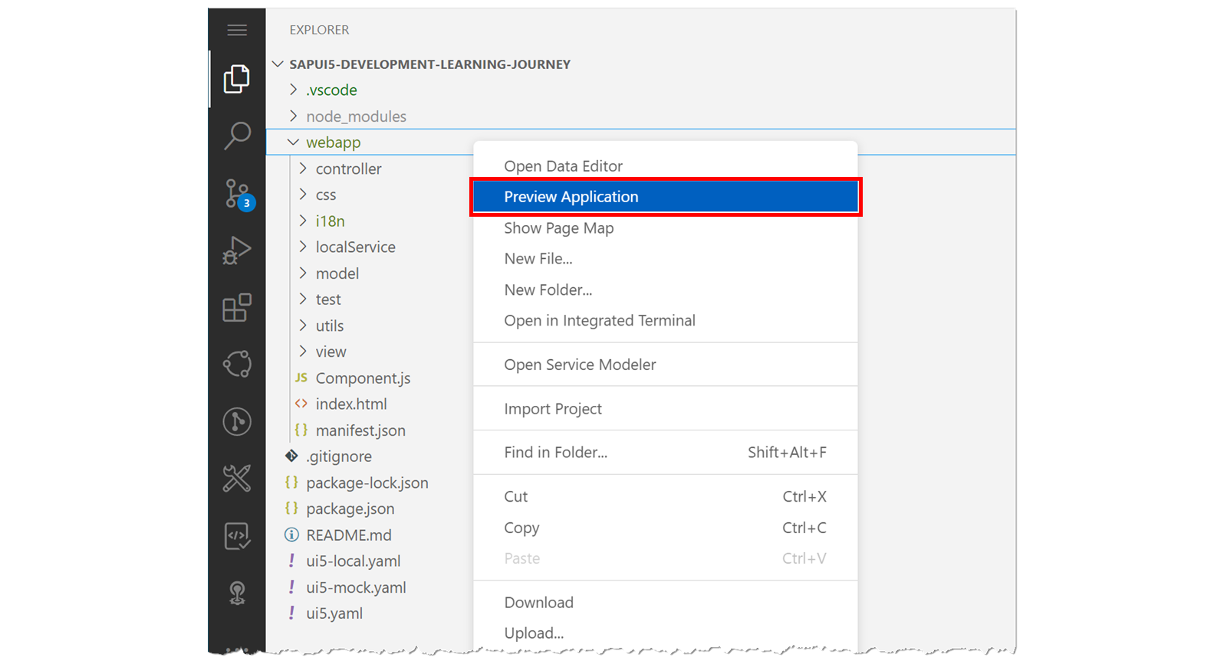Open the .gitignore file
Screen dimensions: 1227x664
(x=339, y=456)
